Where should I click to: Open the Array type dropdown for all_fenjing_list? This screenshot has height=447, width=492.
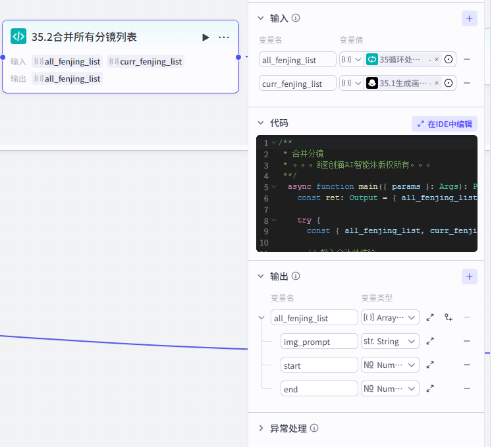pyautogui.click(x=390, y=317)
